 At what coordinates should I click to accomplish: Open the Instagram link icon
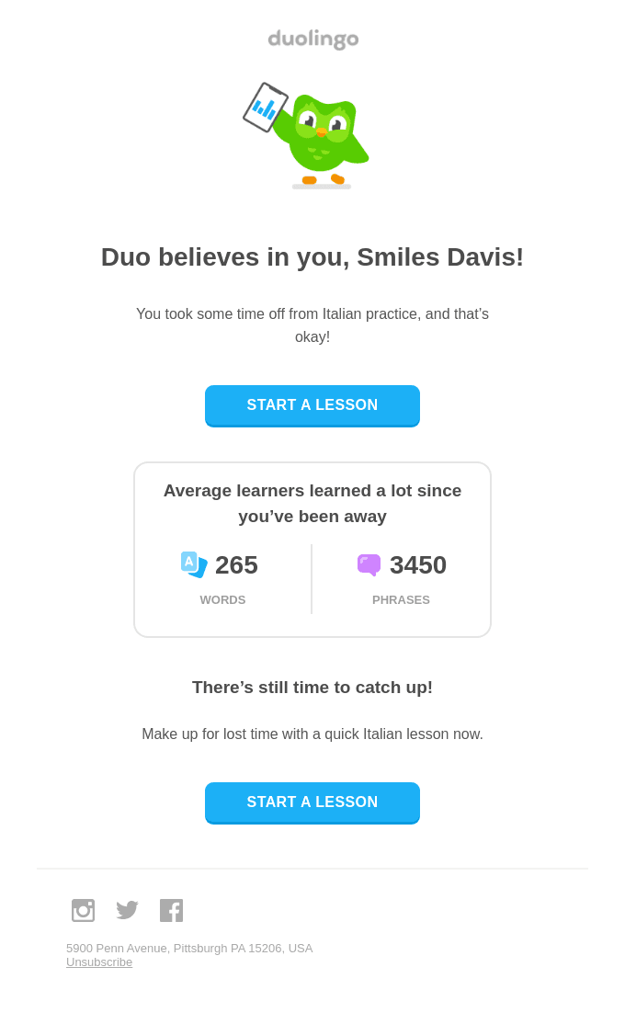83,910
